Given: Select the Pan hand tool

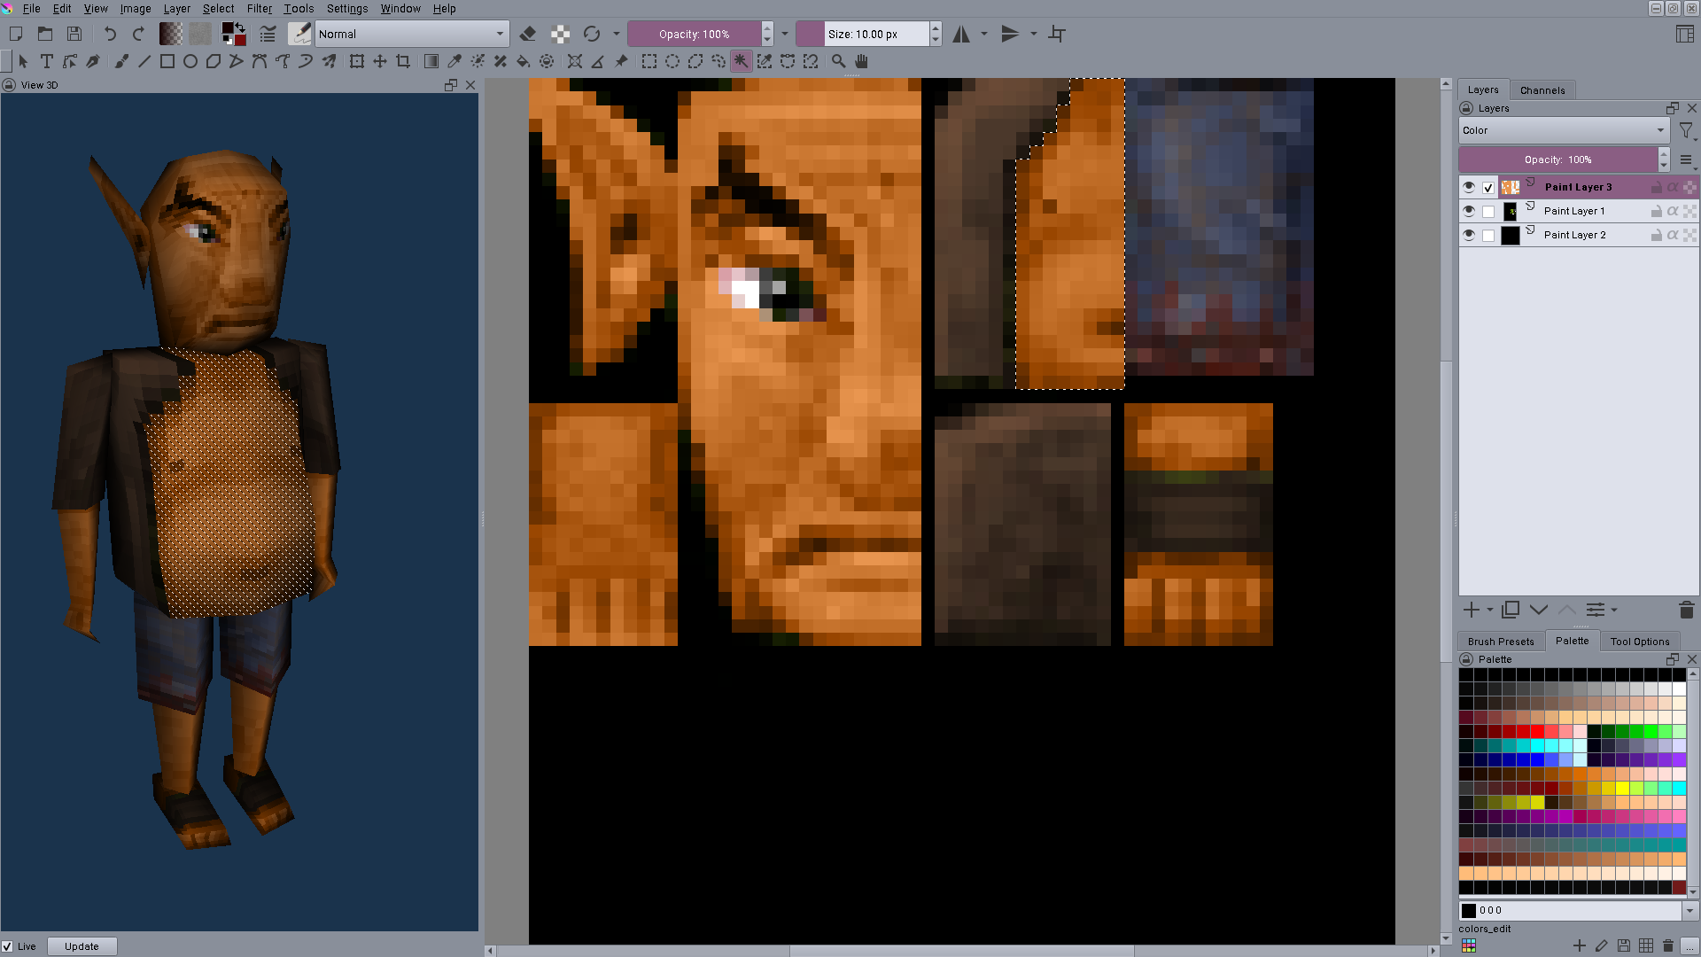Looking at the screenshot, I should coord(861,61).
